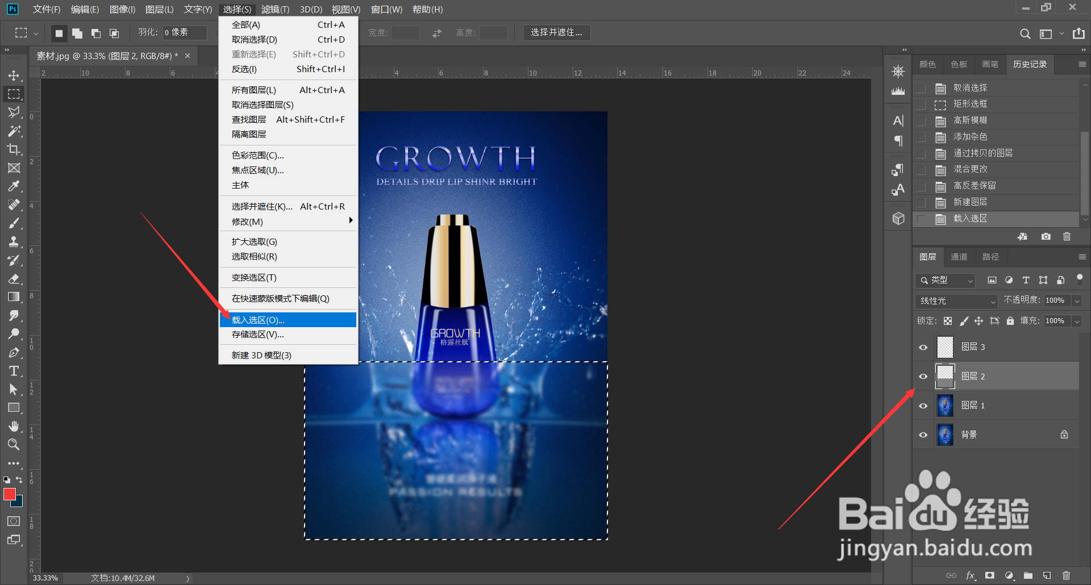This screenshot has height=585, width=1091.
Task: Expand 修改(M) submenu arrow
Action: pos(351,220)
